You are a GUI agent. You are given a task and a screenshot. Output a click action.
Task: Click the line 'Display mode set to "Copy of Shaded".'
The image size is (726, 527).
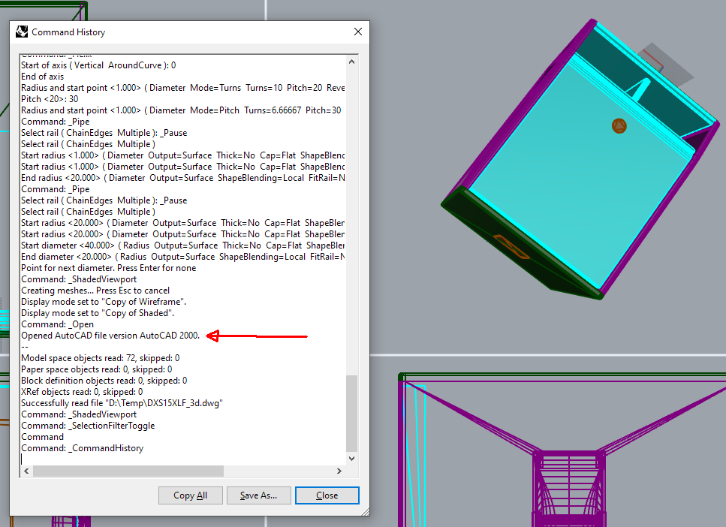[x=98, y=313]
